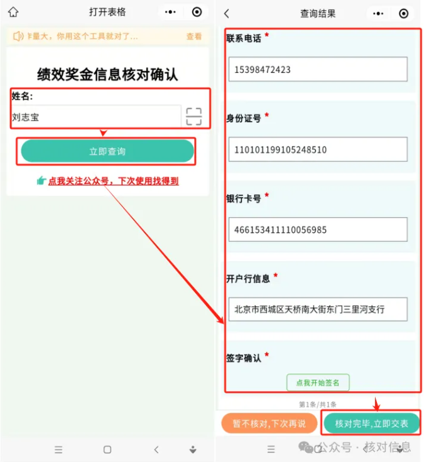Click 点我开始签名 to begin signing

click(x=318, y=382)
